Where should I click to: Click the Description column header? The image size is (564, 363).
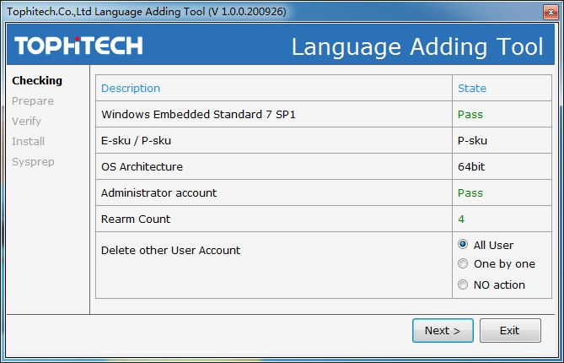pos(131,89)
